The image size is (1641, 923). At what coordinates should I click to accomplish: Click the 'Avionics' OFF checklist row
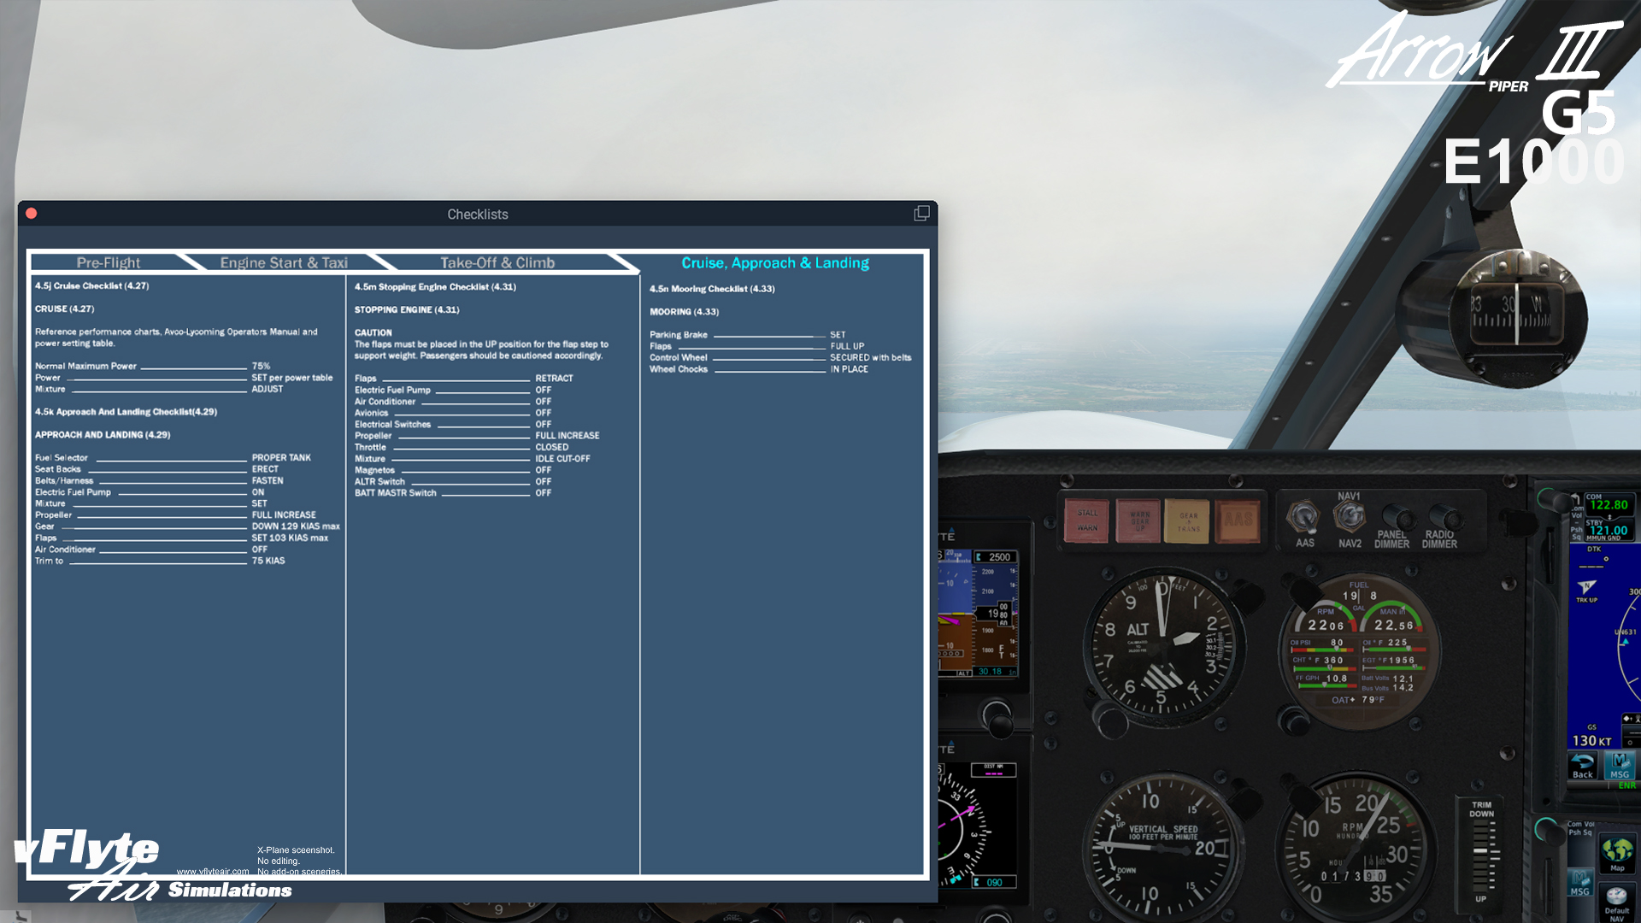[453, 413]
